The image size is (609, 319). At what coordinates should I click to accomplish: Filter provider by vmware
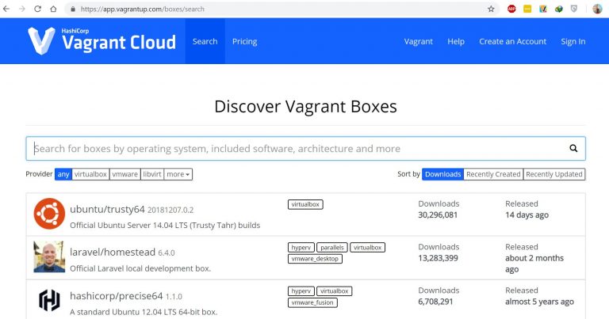click(x=124, y=174)
